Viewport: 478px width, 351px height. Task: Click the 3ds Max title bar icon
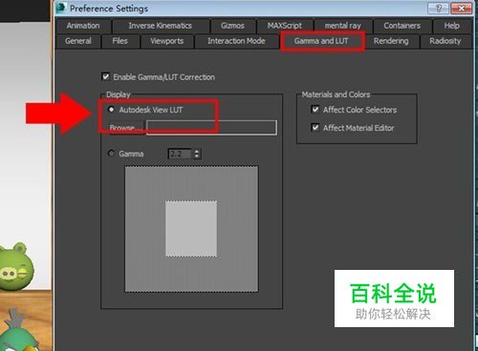point(61,8)
